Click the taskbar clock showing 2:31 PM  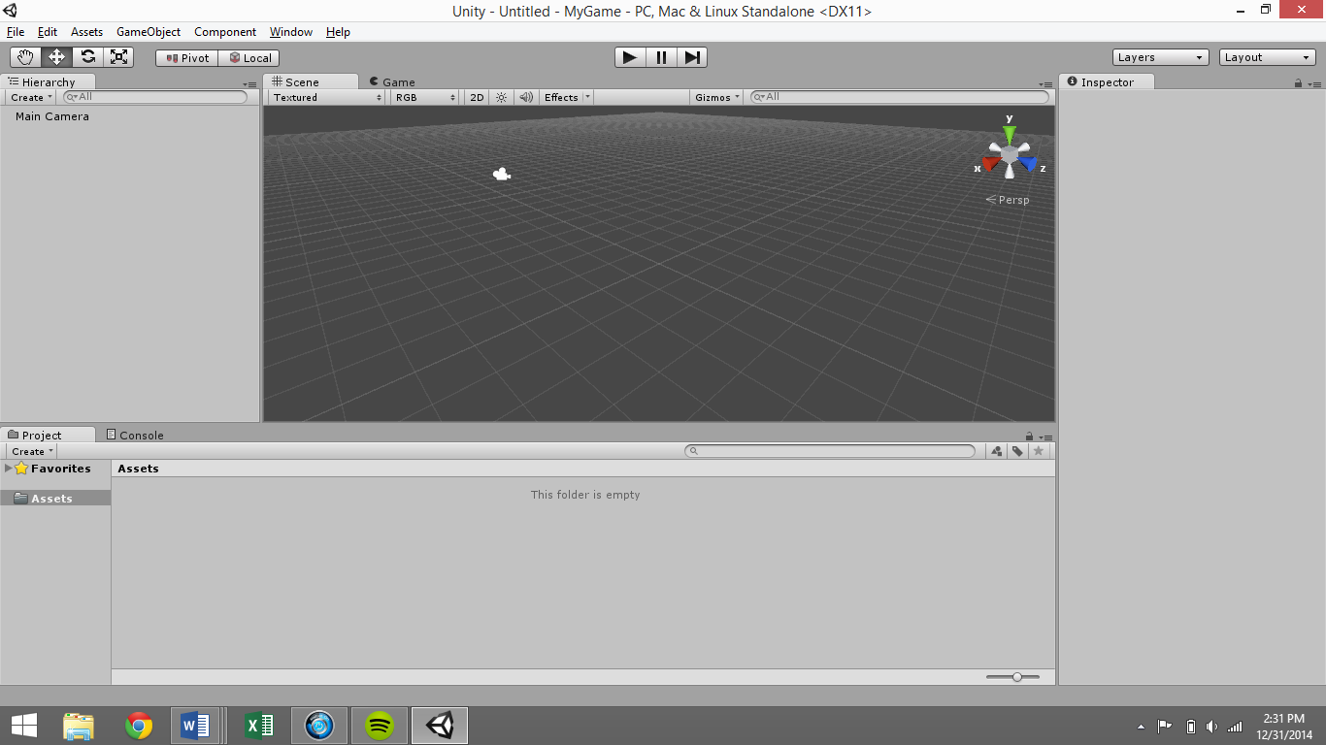(x=1283, y=727)
